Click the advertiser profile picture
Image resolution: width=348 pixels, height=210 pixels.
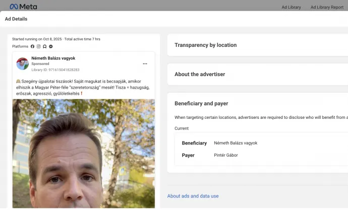coord(23,64)
